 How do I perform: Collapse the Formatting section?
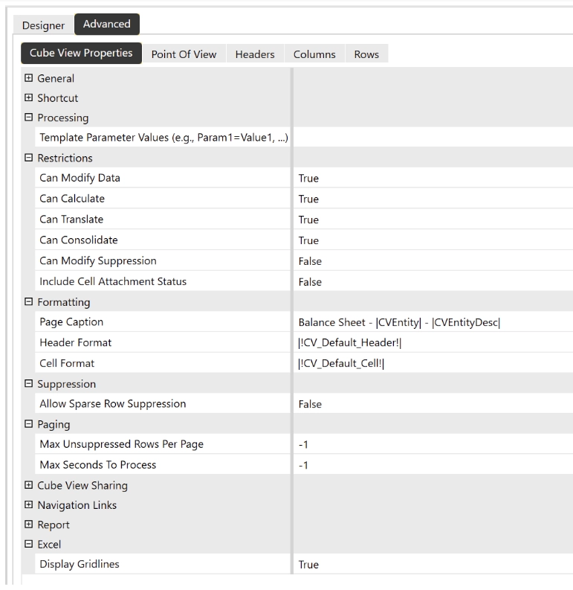click(29, 302)
